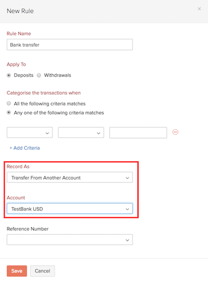Click the + Add Criteria link
The image size is (208, 283).
click(25, 148)
